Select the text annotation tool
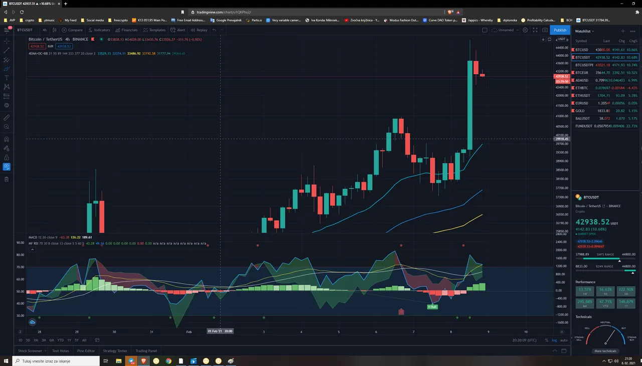Viewport: 642px width, 366px height. tap(7, 78)
